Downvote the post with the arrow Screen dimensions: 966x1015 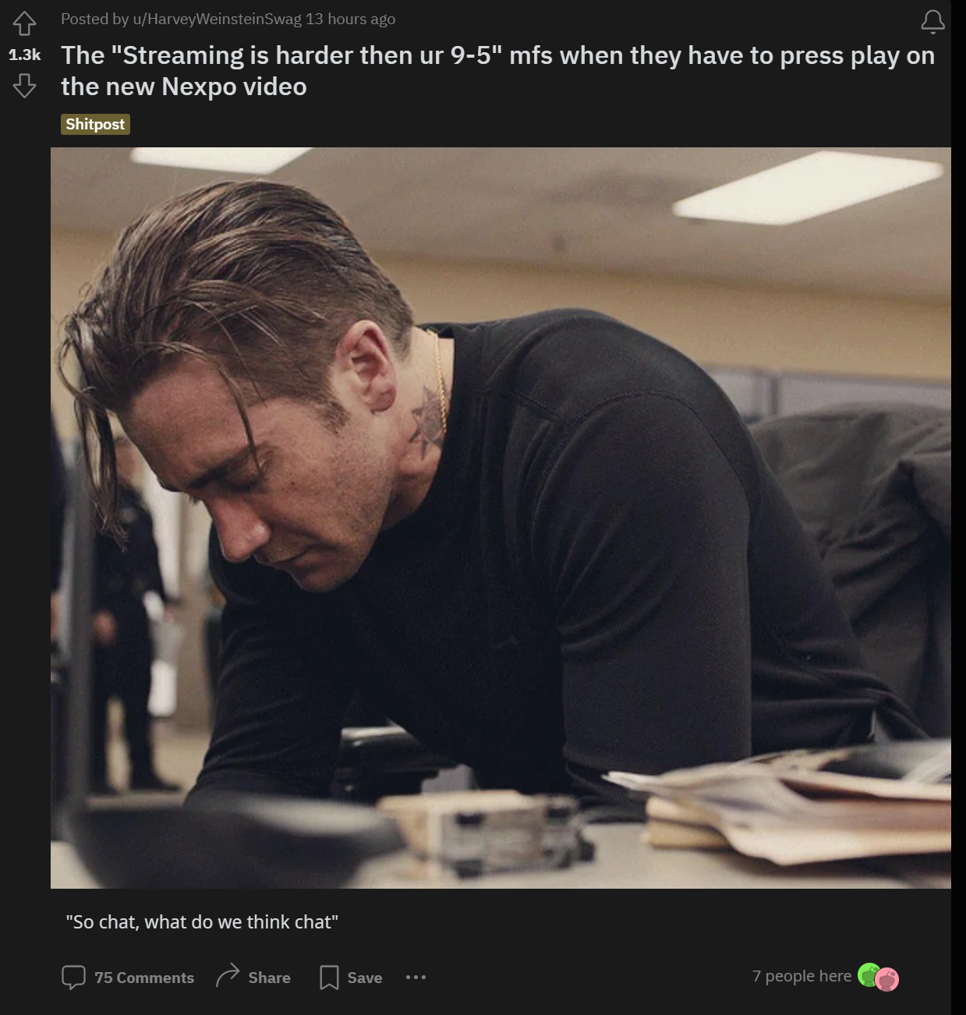tap(24, 86)
